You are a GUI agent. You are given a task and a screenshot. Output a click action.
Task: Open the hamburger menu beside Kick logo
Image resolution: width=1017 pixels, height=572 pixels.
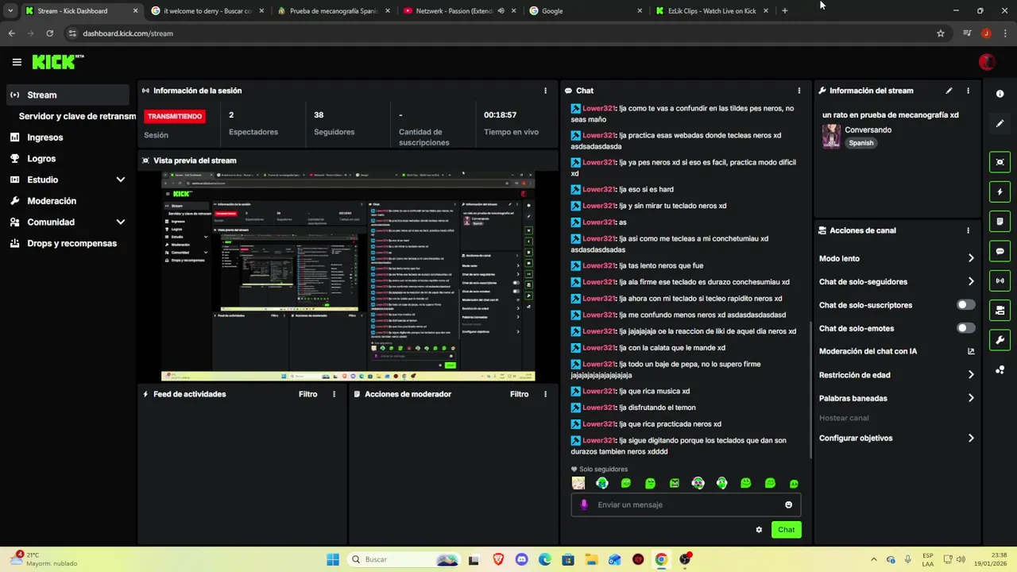(x=17, y=62)
